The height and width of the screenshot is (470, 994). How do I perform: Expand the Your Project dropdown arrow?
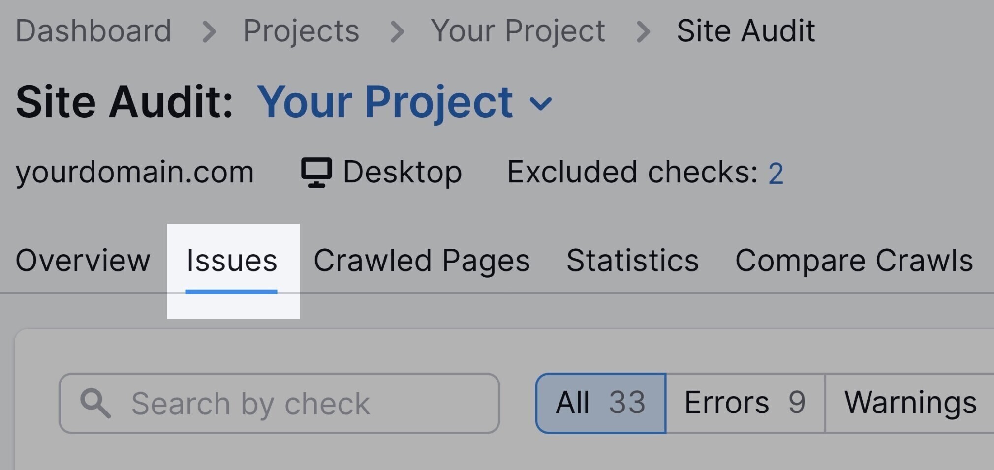pyautogui.click(x=540, y=103)
